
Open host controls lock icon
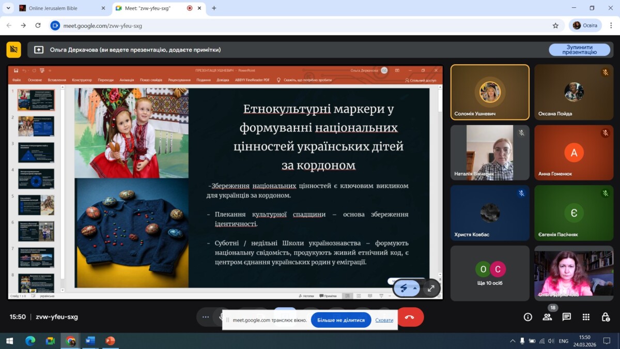(x=606, y=317)
